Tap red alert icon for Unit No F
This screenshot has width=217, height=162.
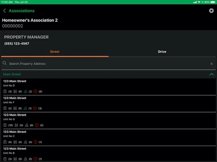pyautogui.click(x=35, y=108)
